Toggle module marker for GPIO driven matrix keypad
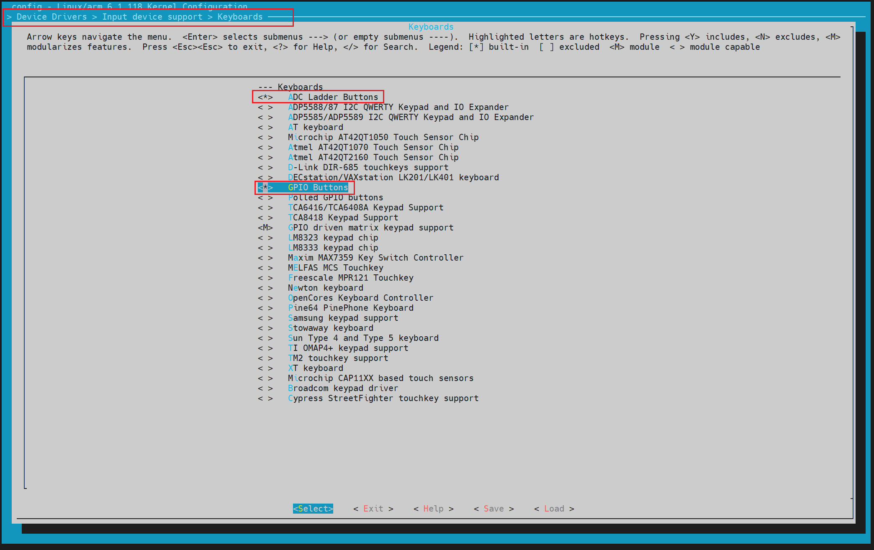The image size is (874, 550). (x=265, y=228)
